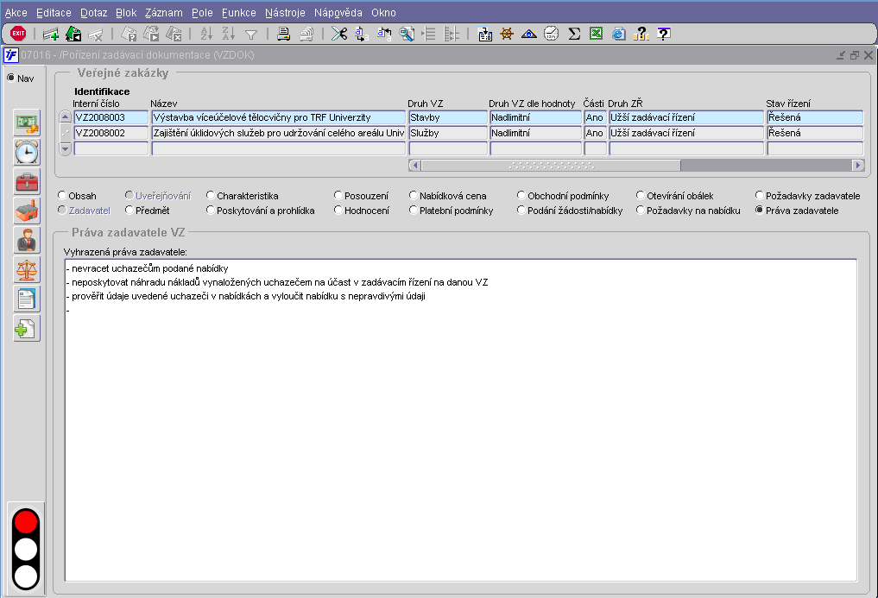
Task: Select the Obsah radio button
Action: (x=61, y=196)
